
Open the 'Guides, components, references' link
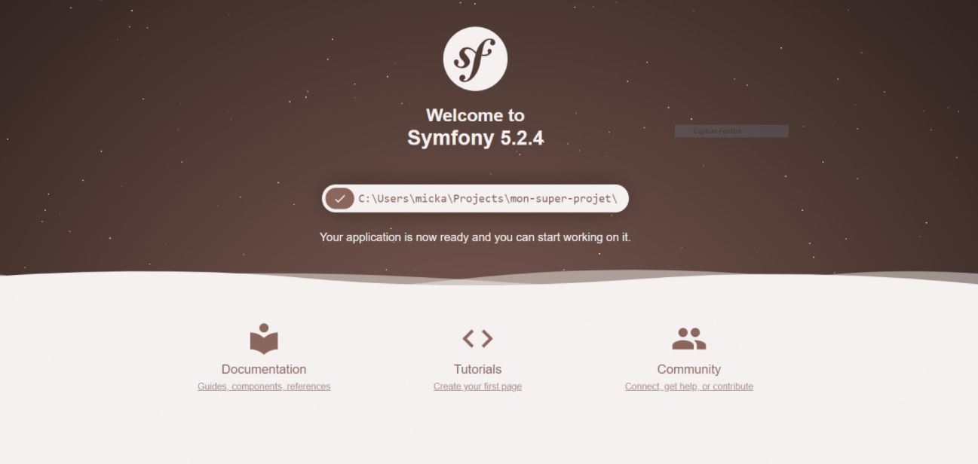[264, 386]
